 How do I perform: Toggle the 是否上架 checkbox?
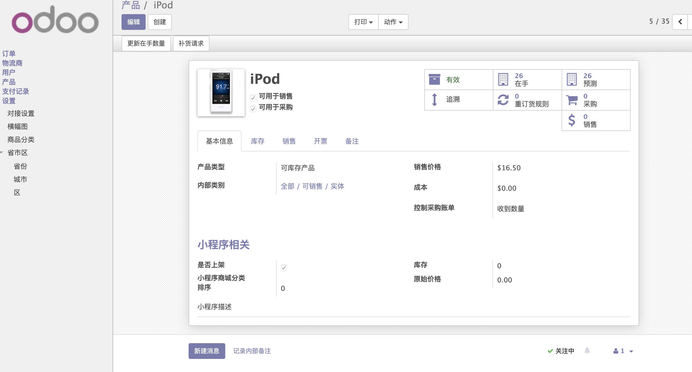click(284, 267)
